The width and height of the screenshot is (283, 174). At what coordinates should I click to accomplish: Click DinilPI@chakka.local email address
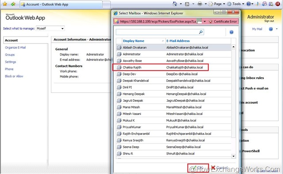point(180,88)
